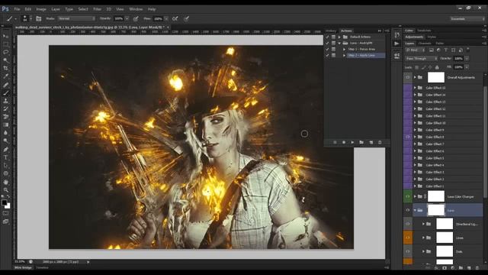Viewport: 488px width, 275px height.
Task: Delete layer trash icon in Layers panel
Action: [477, 267]
